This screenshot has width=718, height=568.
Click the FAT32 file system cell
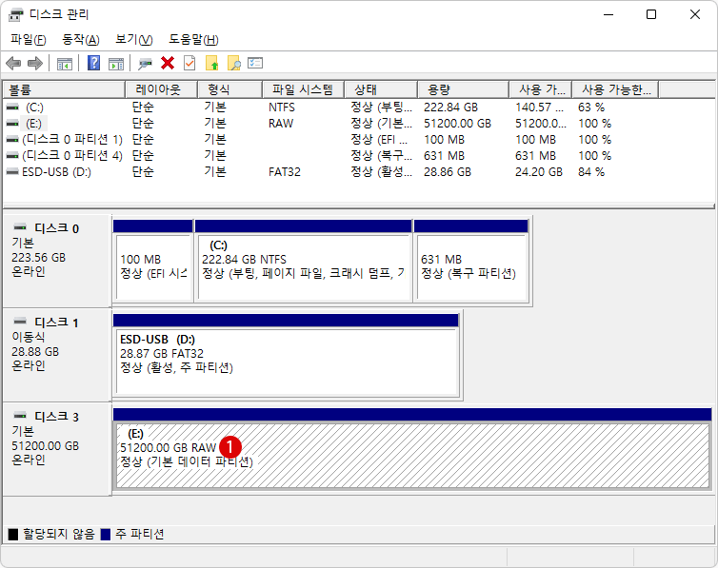[x=285, y=172]
